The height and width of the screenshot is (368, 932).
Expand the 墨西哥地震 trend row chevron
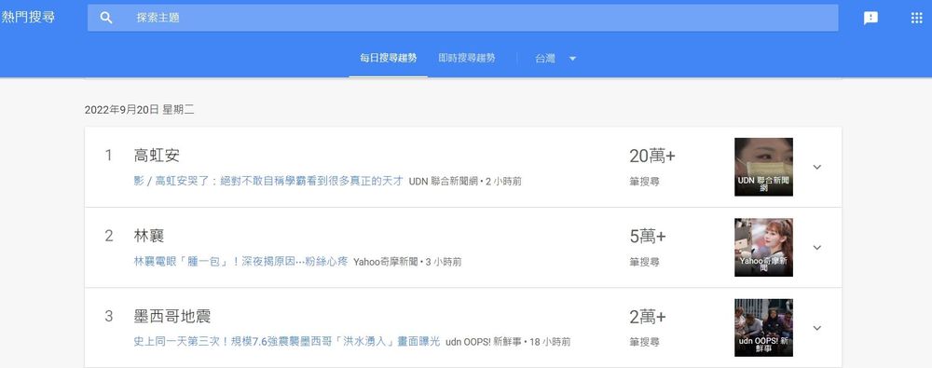coord(816,328)
